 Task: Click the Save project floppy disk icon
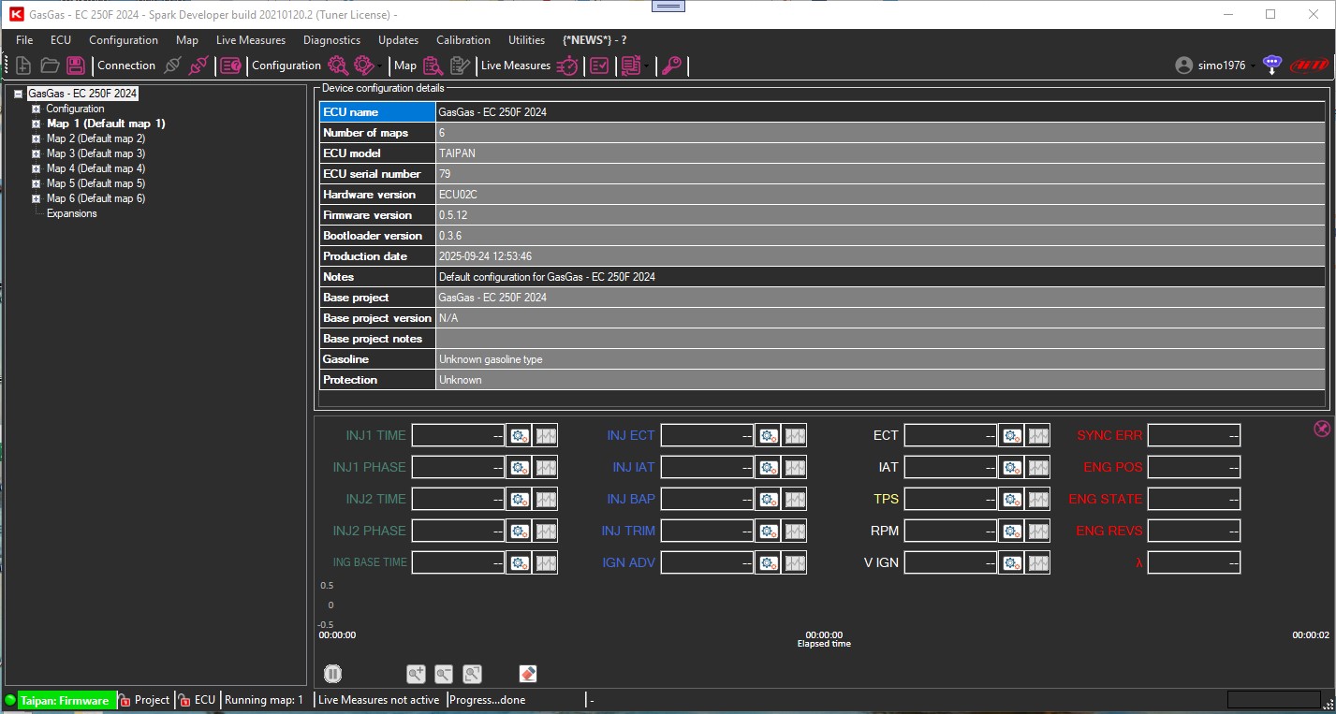tap(76, 66)
